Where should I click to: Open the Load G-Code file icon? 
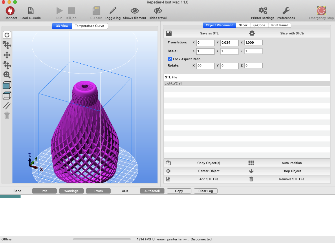[x=31, y=11]
